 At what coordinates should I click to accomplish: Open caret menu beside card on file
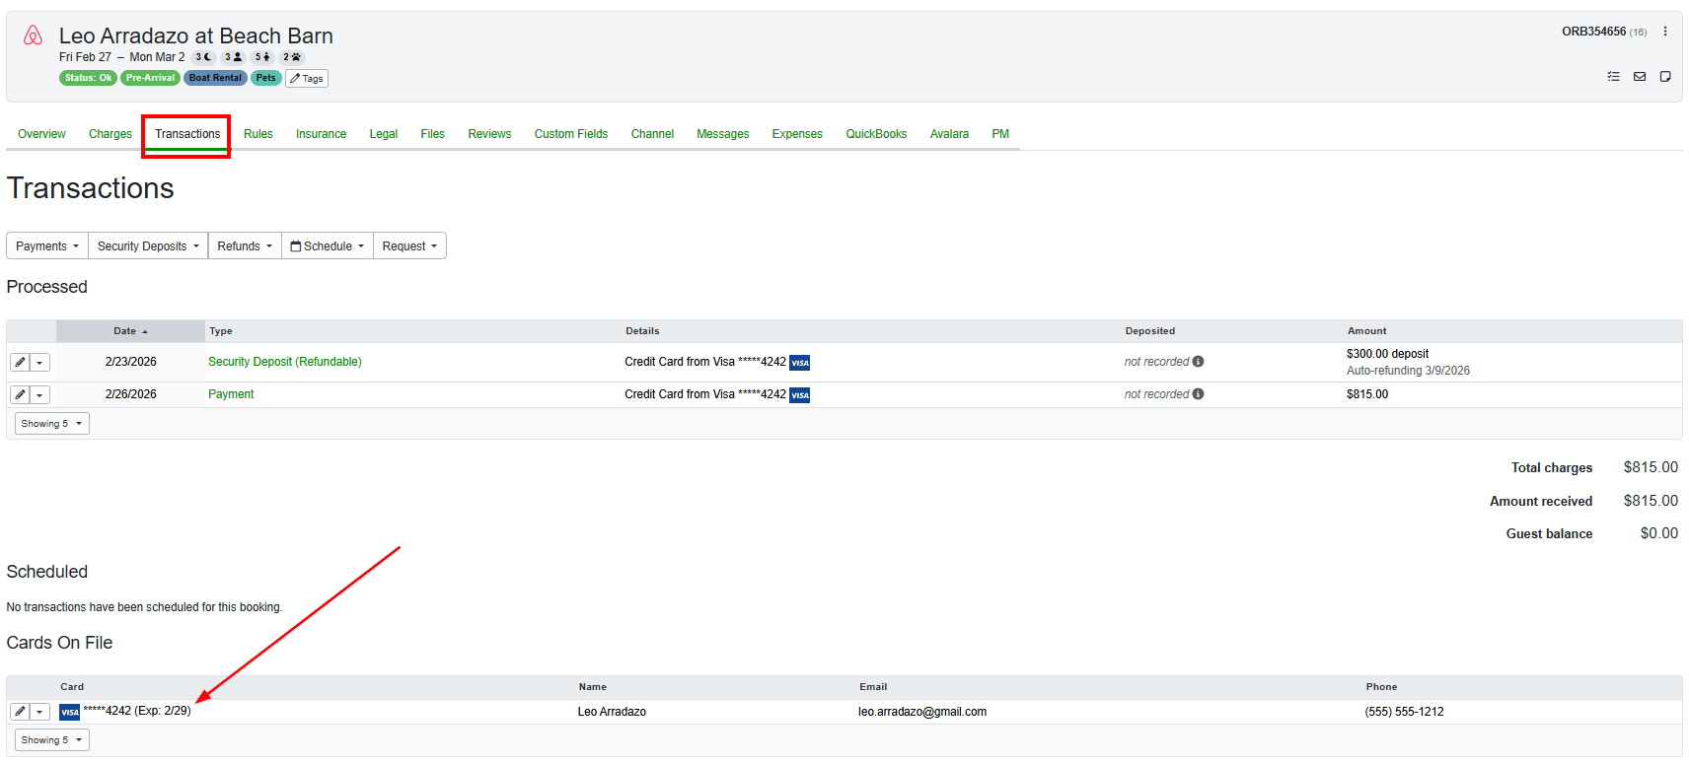coord(39,712)
